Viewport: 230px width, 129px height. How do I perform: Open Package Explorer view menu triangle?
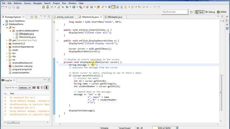(41, 16)
